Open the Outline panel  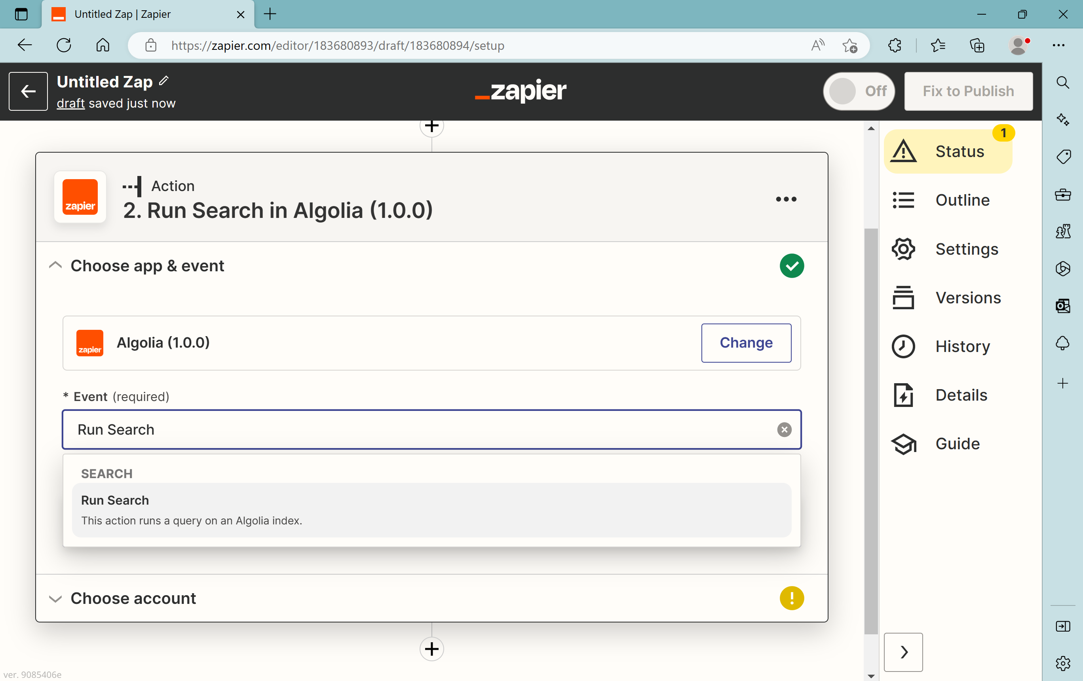click(x=948, y=200)
